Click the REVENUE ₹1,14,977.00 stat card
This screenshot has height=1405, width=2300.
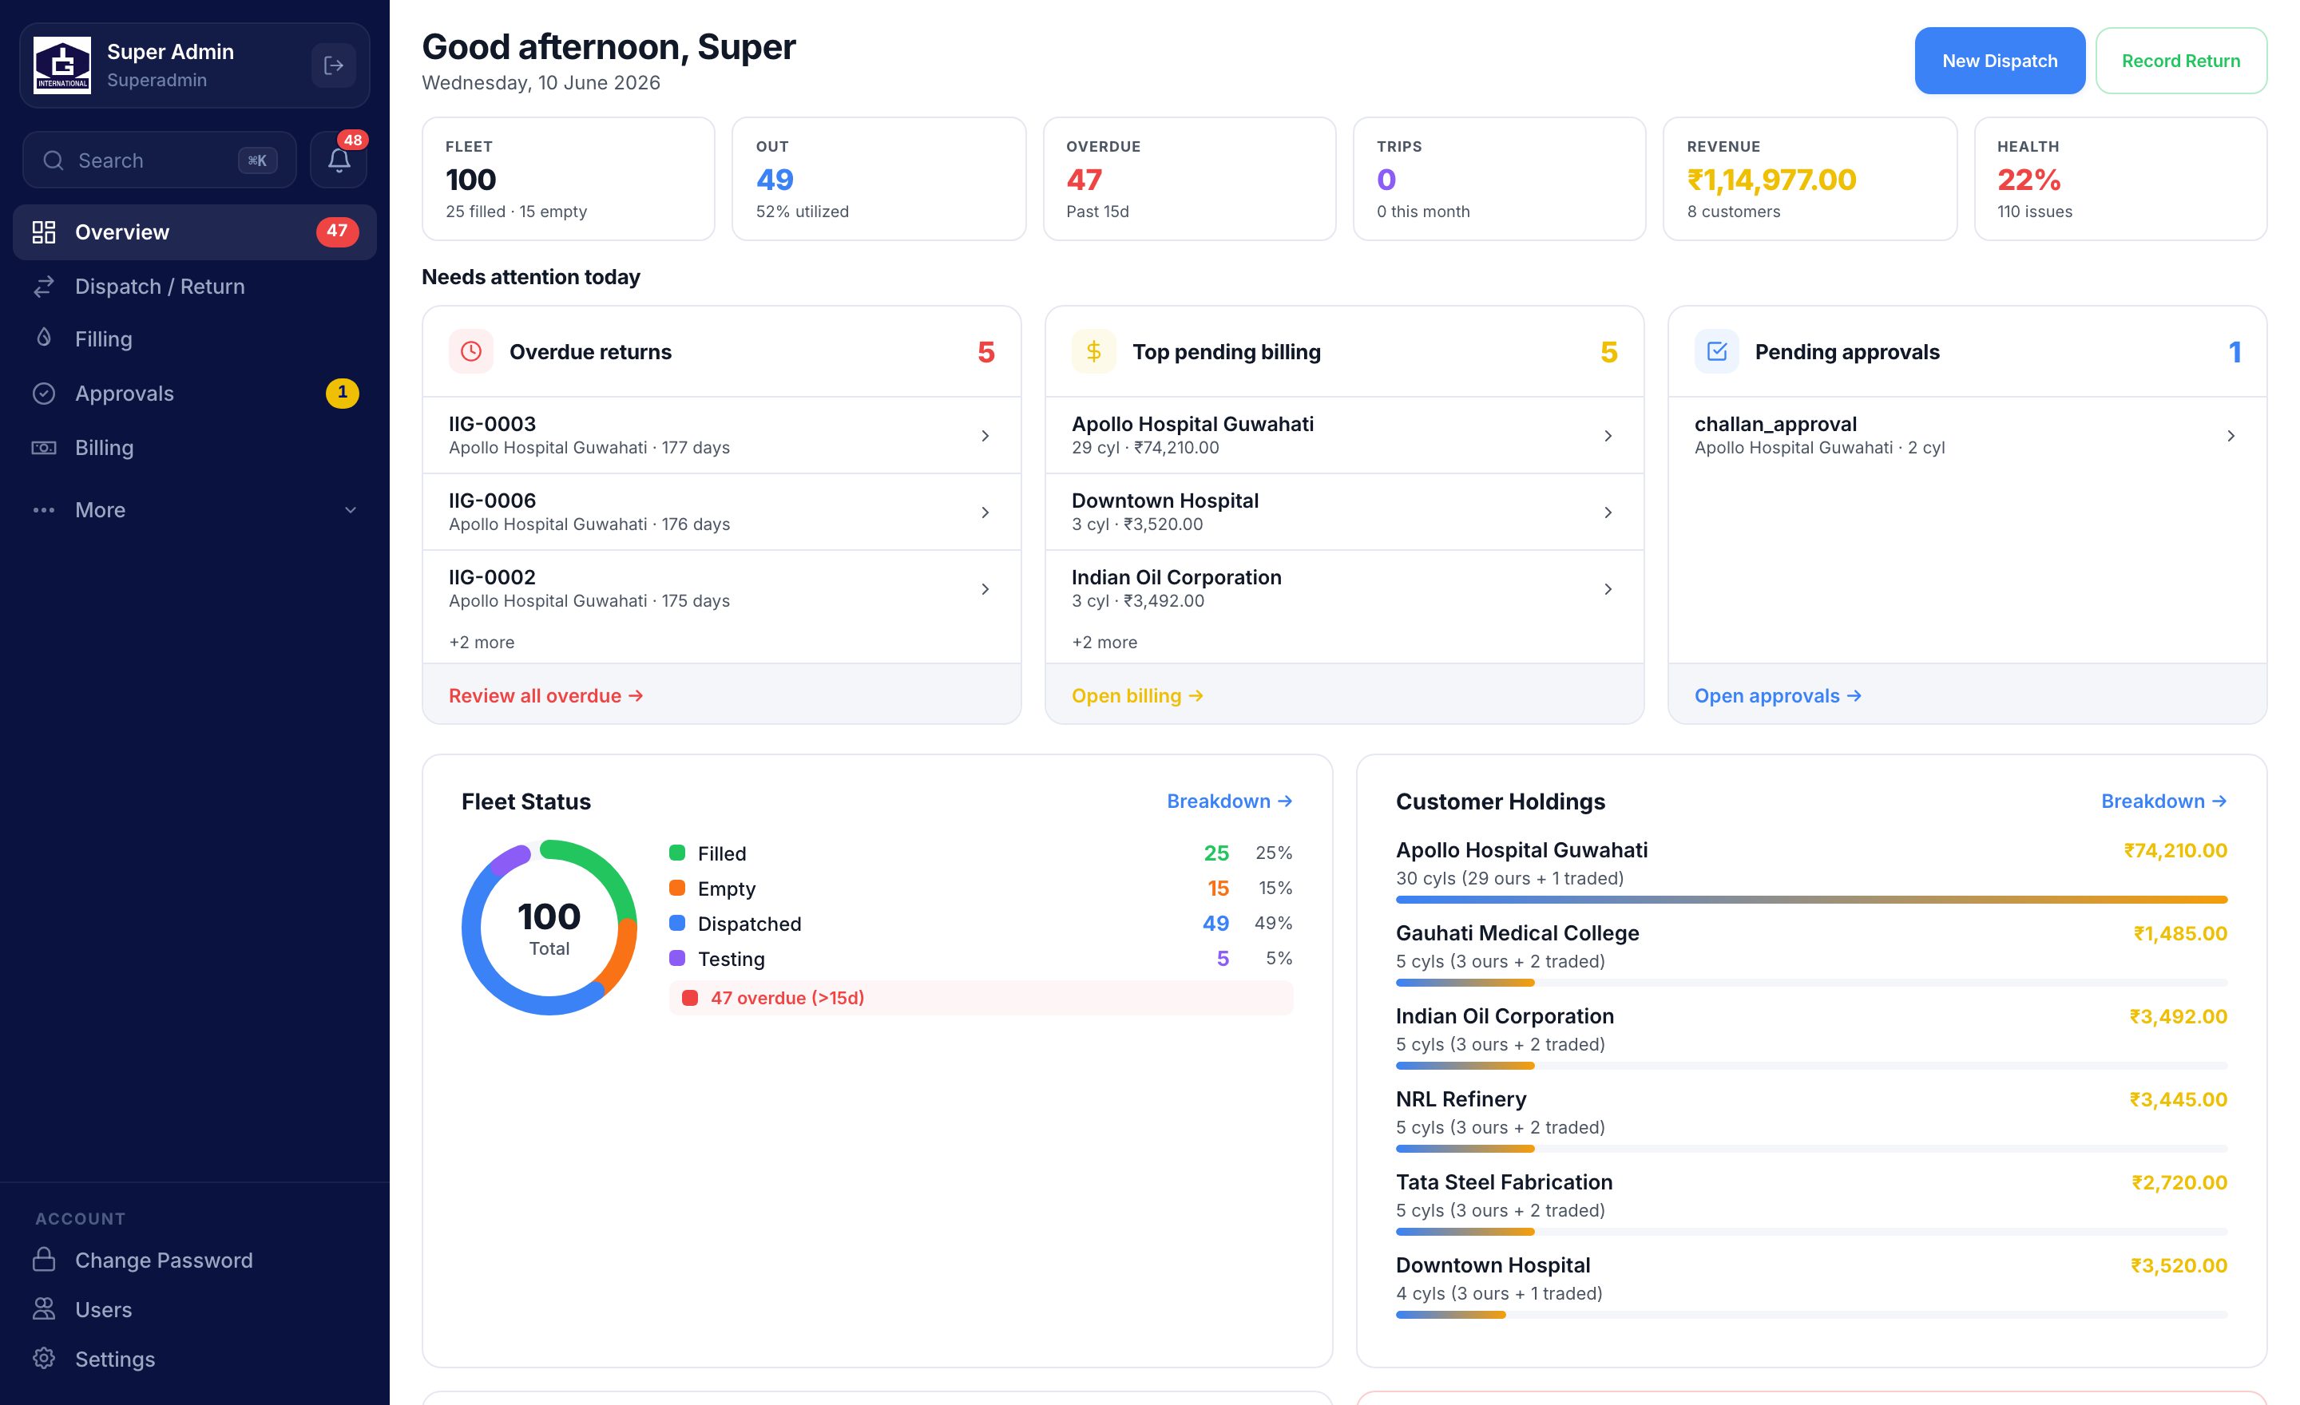1810,179
